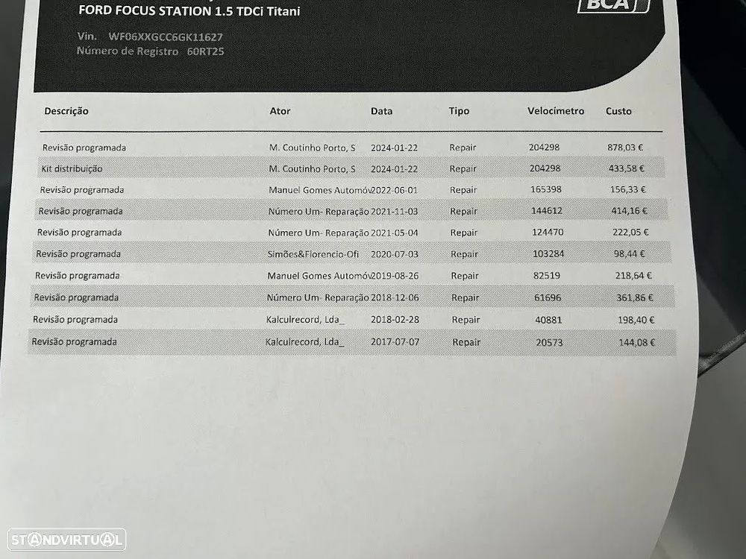746x559 pixels.
Task: Click the Tipo column header
Action: 459,111
